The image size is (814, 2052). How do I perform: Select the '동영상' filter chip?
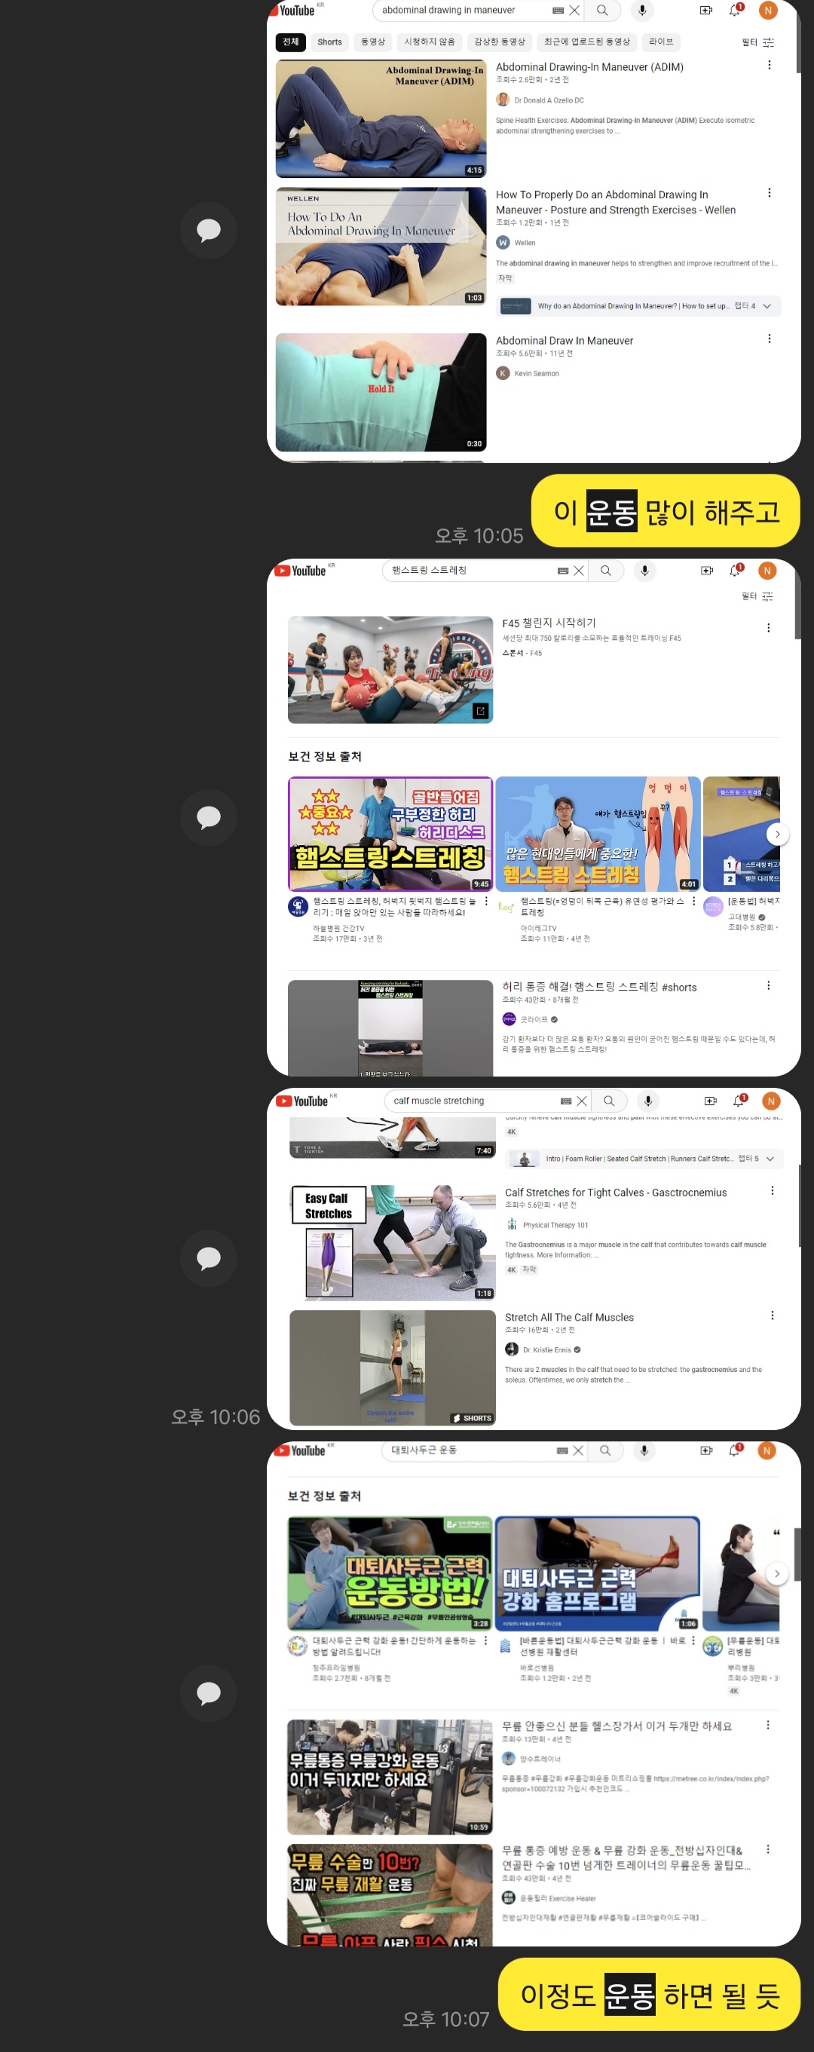coord(373,42)
